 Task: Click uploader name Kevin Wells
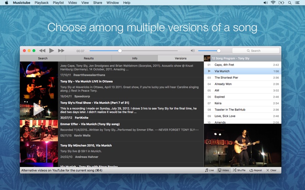point(82,136)
